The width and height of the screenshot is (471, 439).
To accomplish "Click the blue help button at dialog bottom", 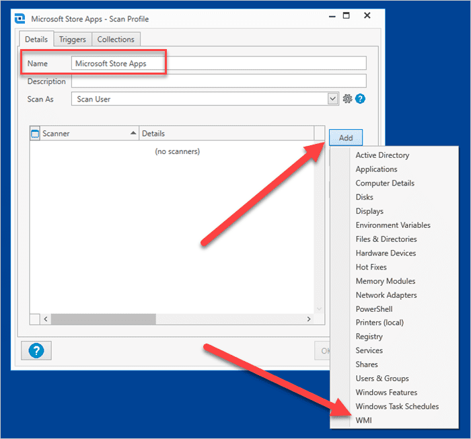I will [x=36, y=350].
